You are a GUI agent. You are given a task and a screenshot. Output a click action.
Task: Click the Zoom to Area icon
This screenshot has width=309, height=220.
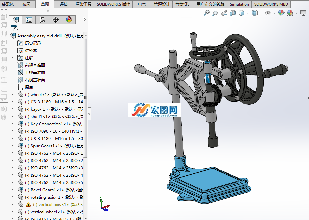pyautogui.click(x=215, y=13)
